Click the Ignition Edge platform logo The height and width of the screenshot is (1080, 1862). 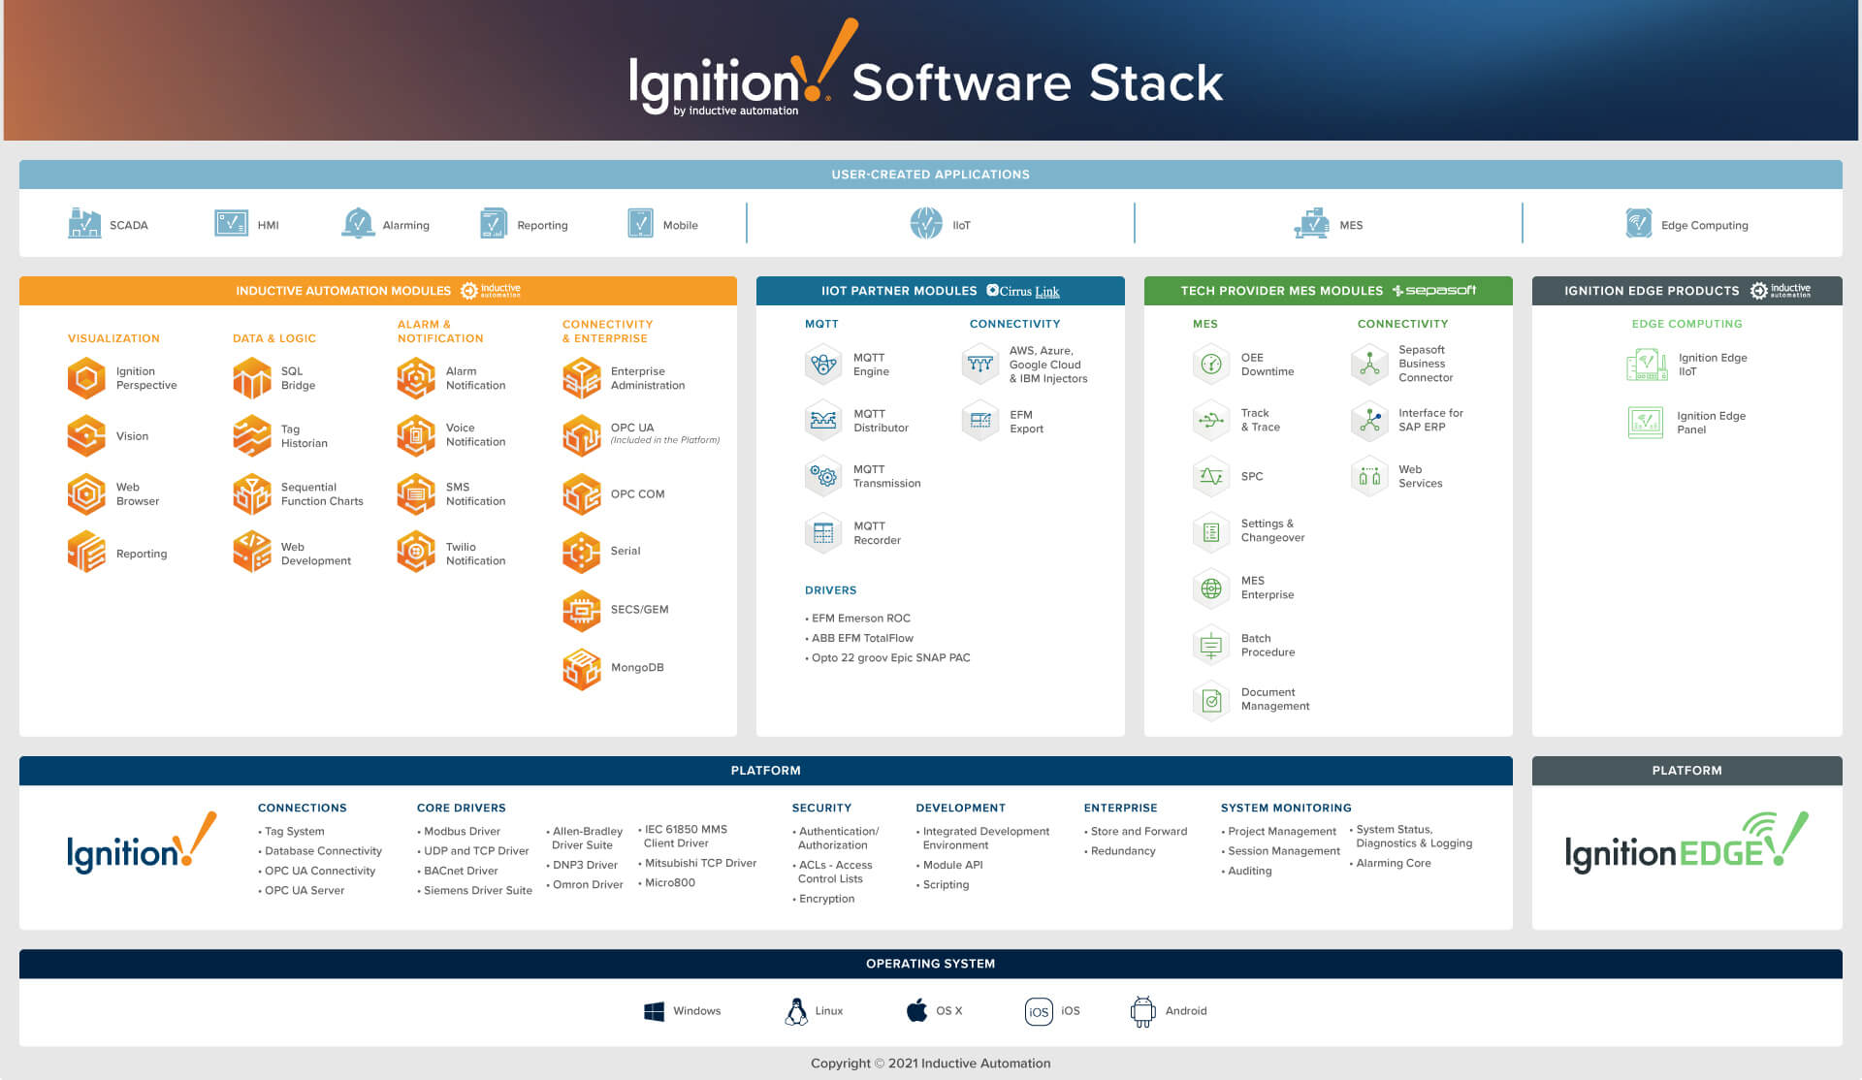tap(1686, 842)
